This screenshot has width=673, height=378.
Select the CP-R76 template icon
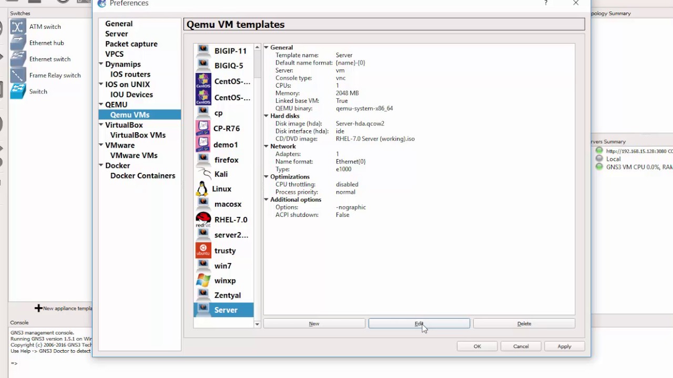203,128
